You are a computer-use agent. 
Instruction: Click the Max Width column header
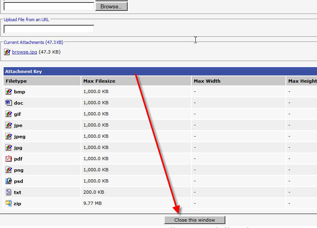[x=207, y=81]
